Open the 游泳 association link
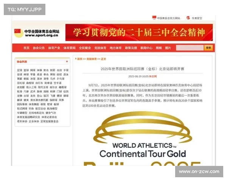The image size is (227, 181). click(x=66, y=75)
